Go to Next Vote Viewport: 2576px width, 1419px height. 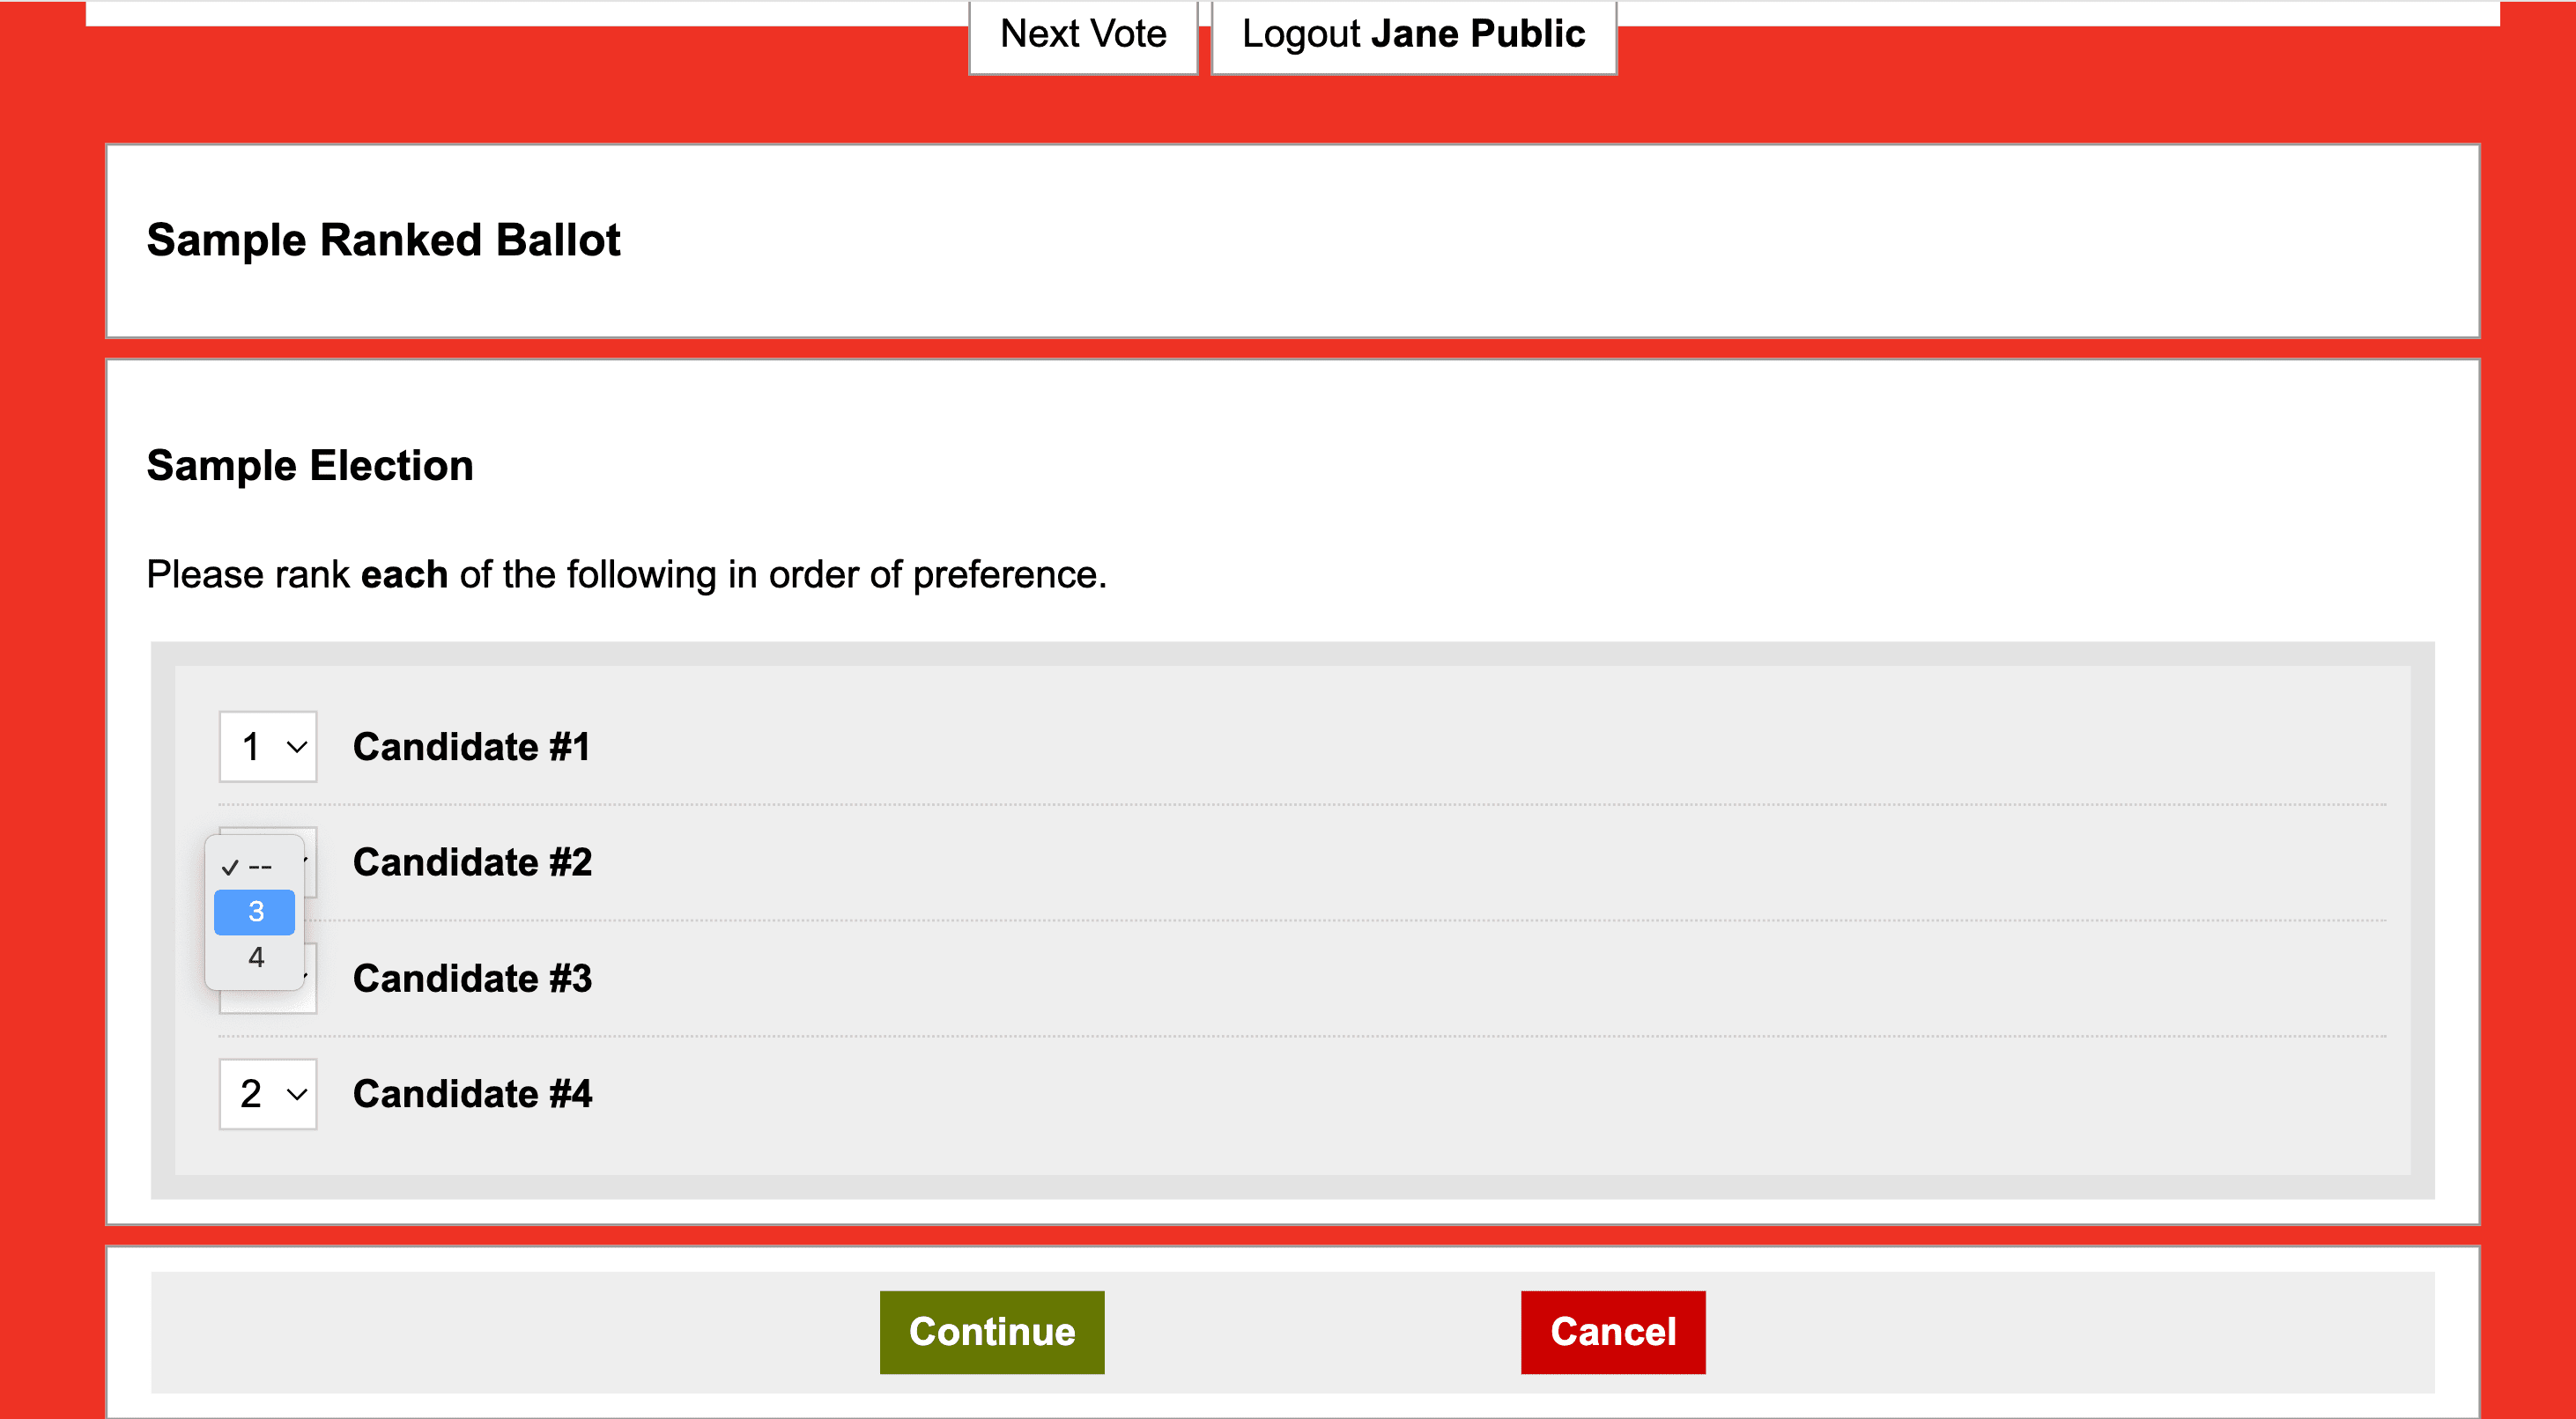1083,35
